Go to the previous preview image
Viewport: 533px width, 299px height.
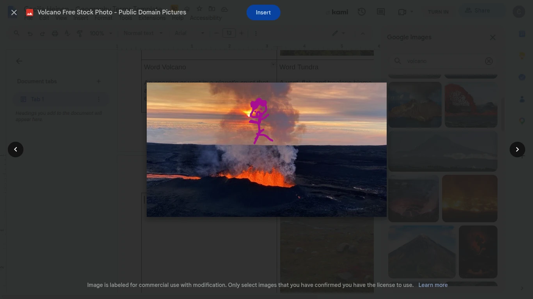coord(16,149)
